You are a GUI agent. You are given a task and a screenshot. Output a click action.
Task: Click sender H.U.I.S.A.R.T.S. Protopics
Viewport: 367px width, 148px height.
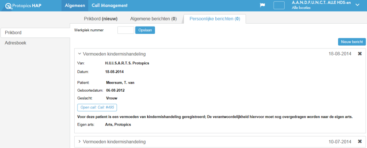[x=127, y=63]
